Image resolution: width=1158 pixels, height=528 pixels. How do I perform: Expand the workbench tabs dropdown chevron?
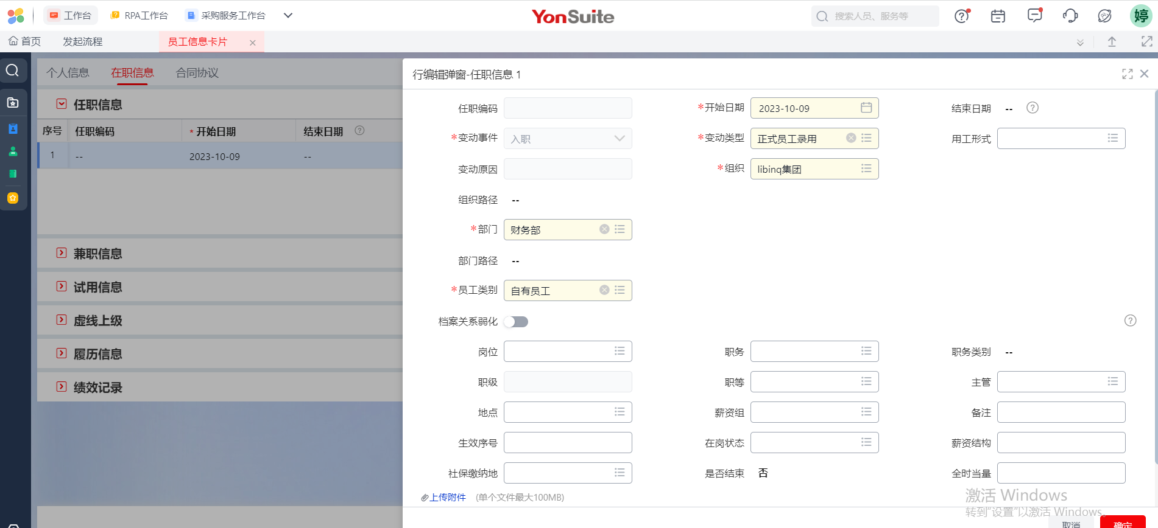[288, 16]
